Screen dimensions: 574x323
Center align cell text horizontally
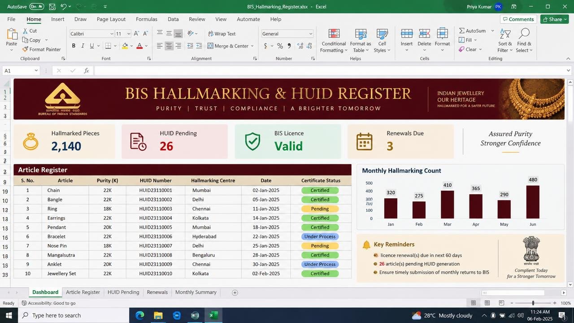tap(169, 46)
